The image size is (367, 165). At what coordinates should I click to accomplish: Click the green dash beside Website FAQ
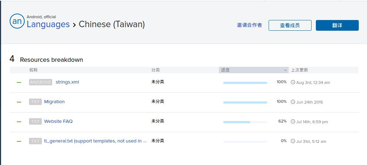pyautogui.click(x=19, y=121)
